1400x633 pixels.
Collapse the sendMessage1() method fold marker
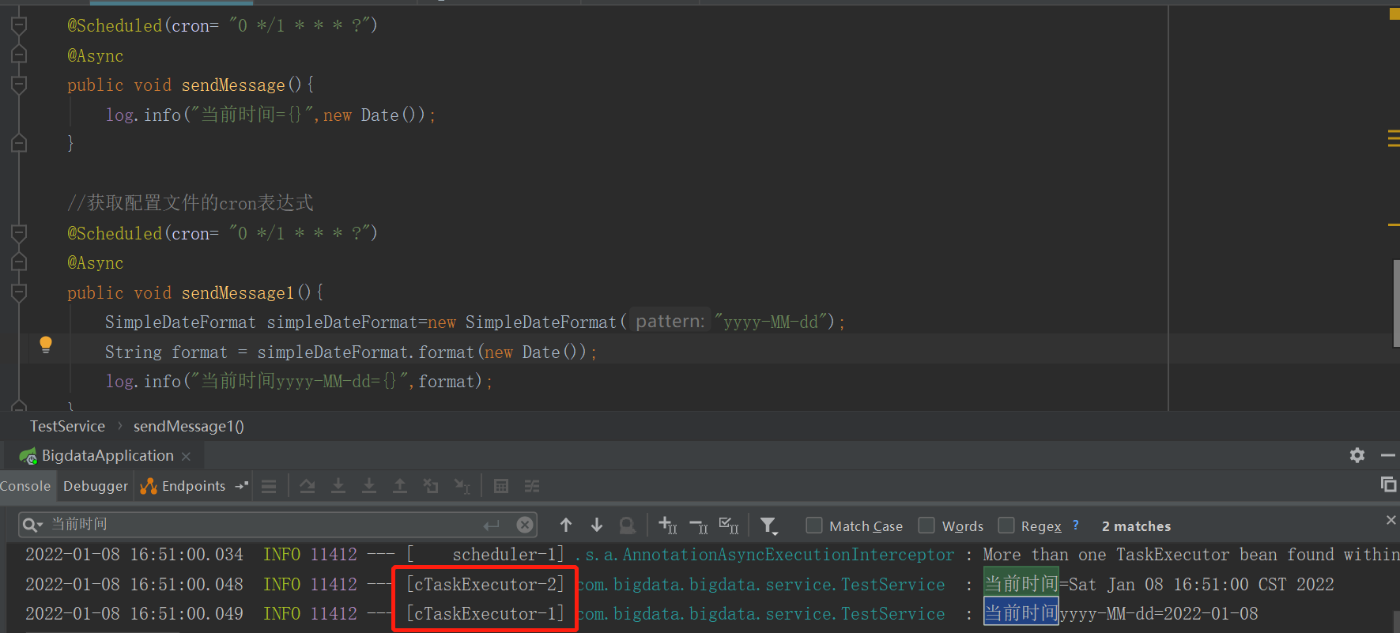pyautogui.click(x=19, y=292)
